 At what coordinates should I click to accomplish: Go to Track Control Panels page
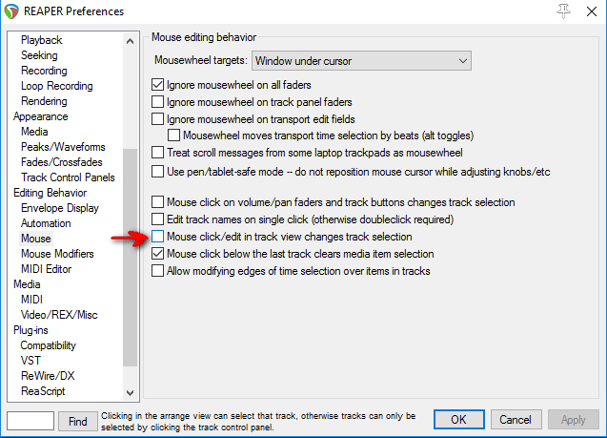tap(68, 177)
